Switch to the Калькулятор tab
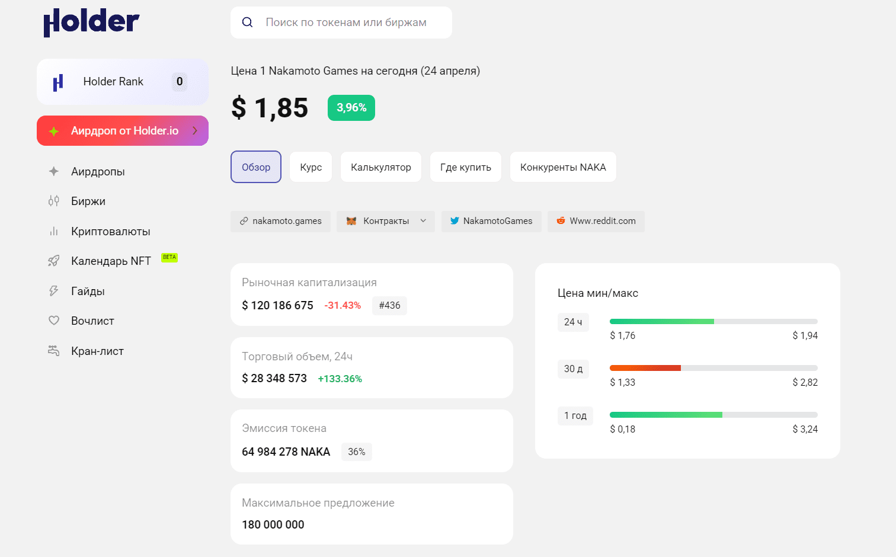Screen dimensions: 896x557 381,167
